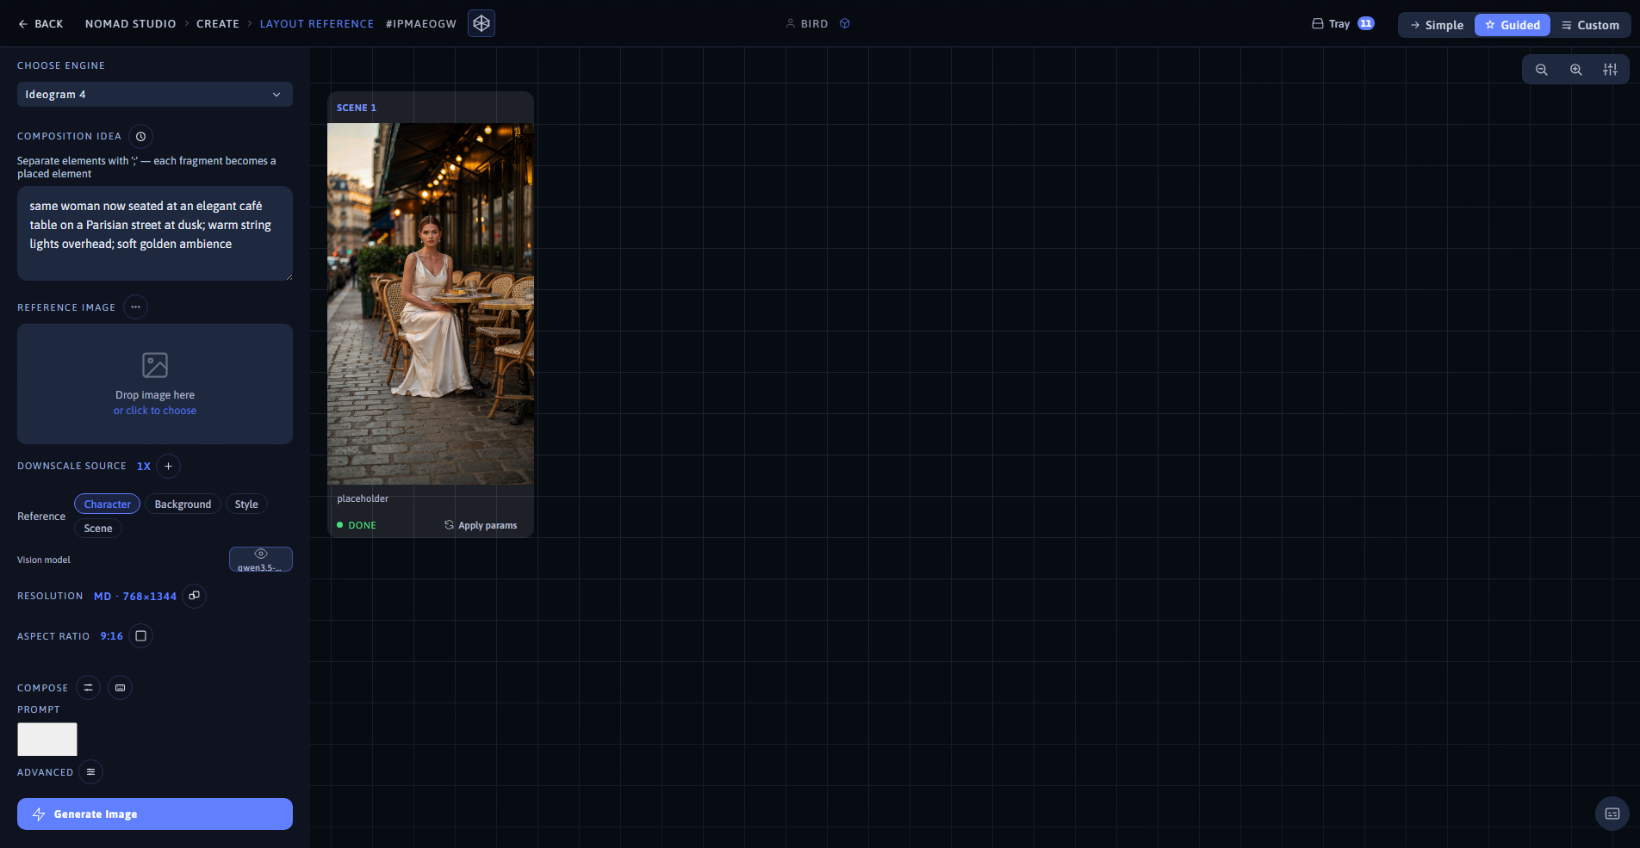
Task: Click the caption panel icon at bottom right
Action: tap(1612, 814)
